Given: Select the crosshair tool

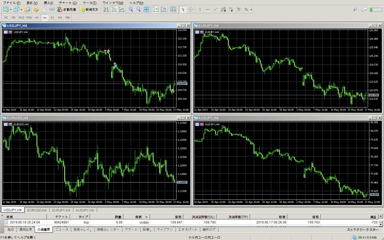Looking at the screenshot, I should tap(191, 9).
